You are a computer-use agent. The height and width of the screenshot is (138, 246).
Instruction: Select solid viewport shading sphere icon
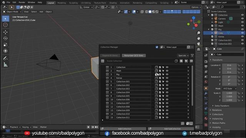pyautogui.click(x=150, y=12)
